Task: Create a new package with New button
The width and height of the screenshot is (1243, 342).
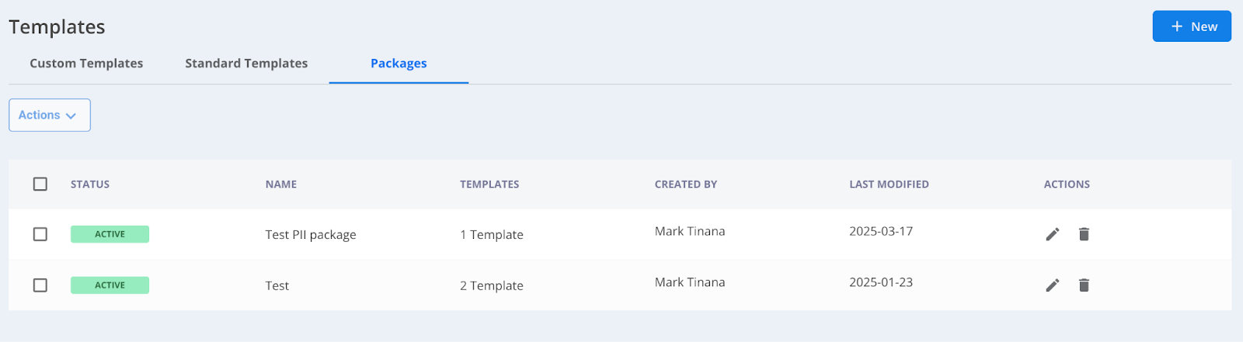Action: [x=1192, y=26]
